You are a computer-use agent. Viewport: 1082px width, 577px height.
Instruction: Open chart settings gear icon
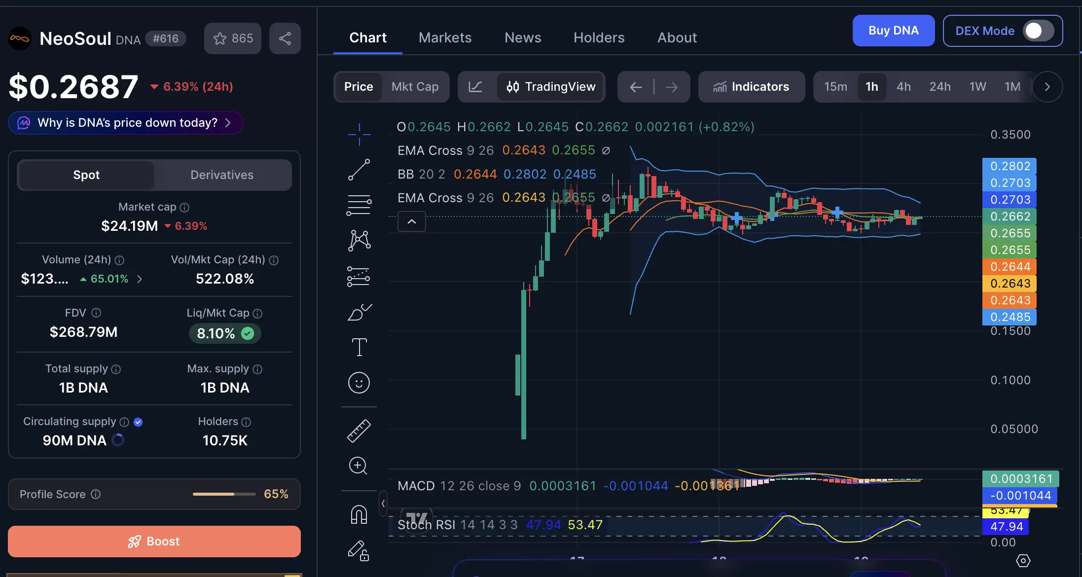pos(1023,561)
